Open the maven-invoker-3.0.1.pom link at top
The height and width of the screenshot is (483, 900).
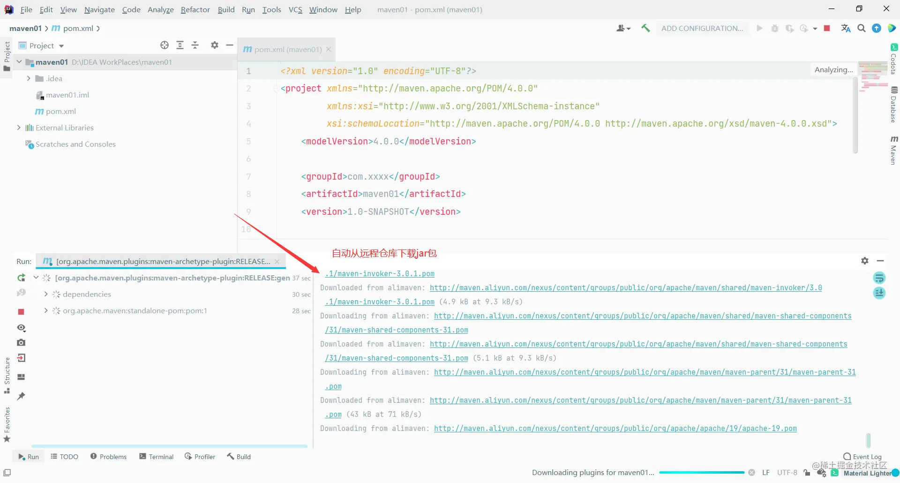point(380,273)
